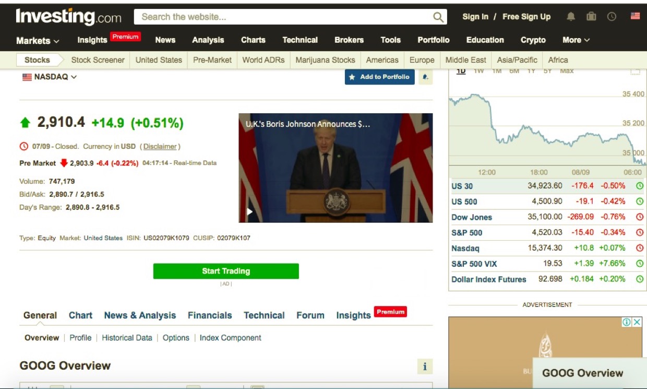Click the clock icon in S&P 500 VIX row
Viewport: 647px width, 389px height.
tap(640, 264)
